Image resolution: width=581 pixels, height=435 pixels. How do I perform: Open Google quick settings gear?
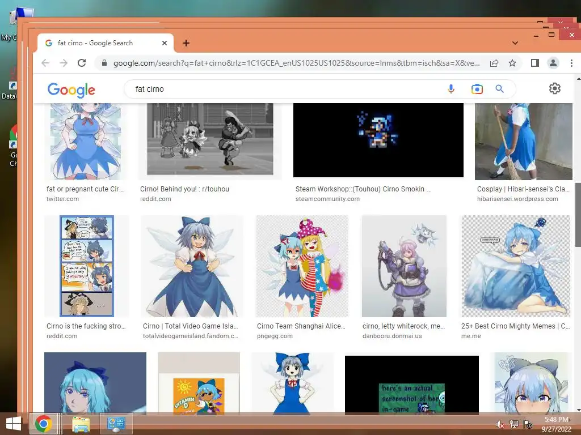click(555, 89)
